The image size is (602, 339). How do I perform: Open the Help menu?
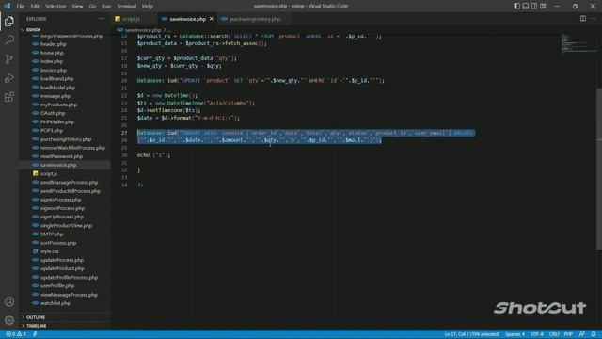148,7
